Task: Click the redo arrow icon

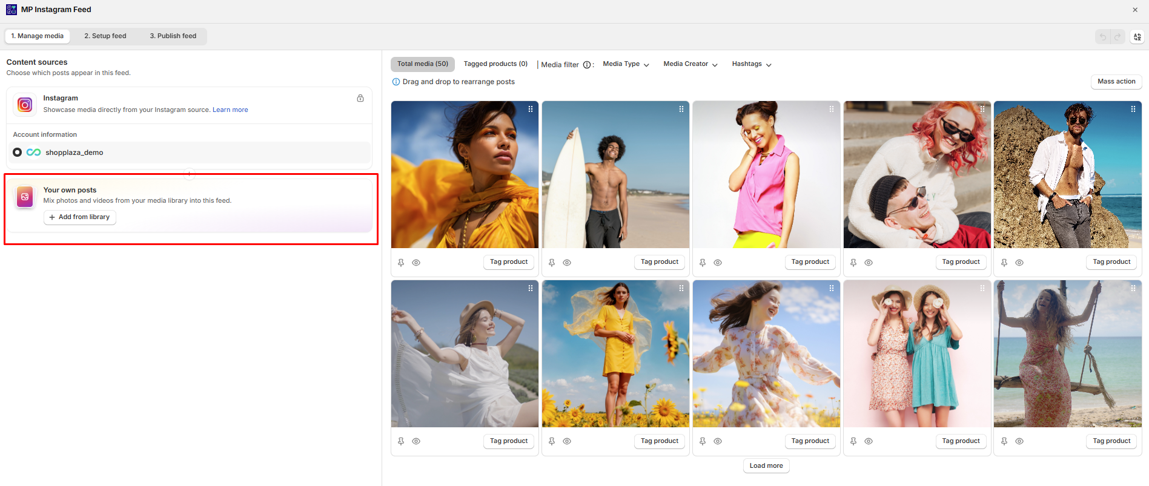Action: pyautogui.click(x=1118, y=37)
